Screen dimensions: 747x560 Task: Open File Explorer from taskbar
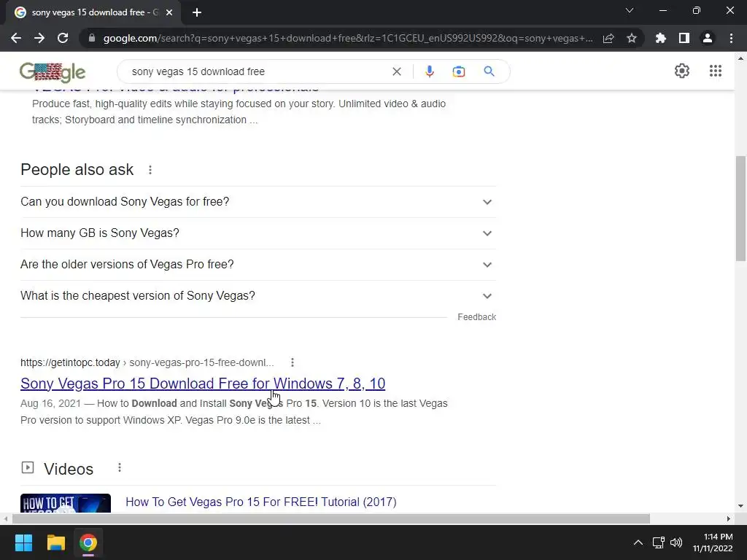pyautogui.click(x=55, y=542)
